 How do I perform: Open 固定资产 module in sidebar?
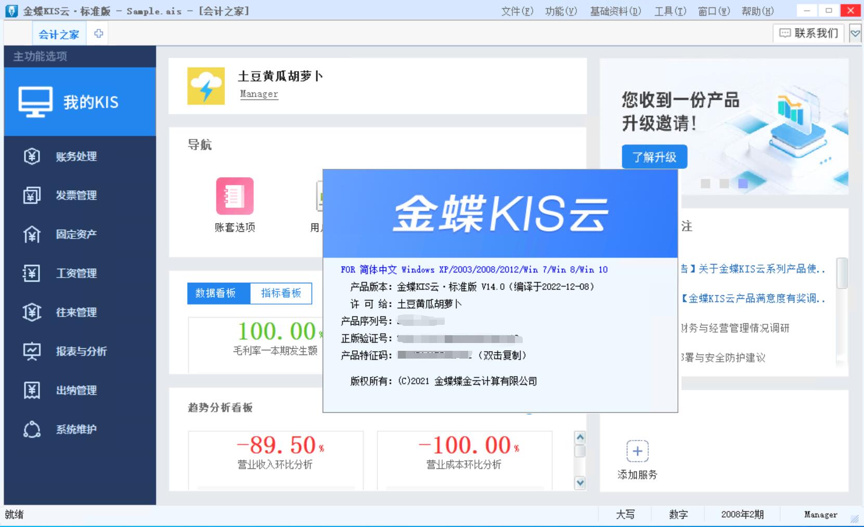click(80, 234)
